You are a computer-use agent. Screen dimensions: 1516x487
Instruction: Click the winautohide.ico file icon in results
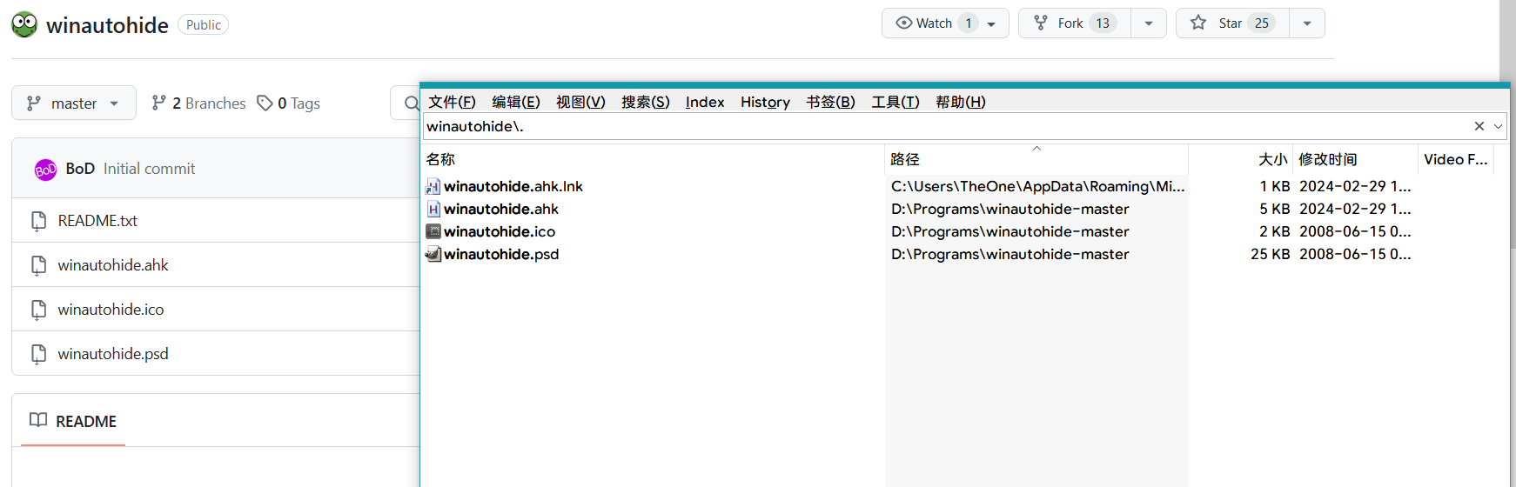(x=433, y=231)
